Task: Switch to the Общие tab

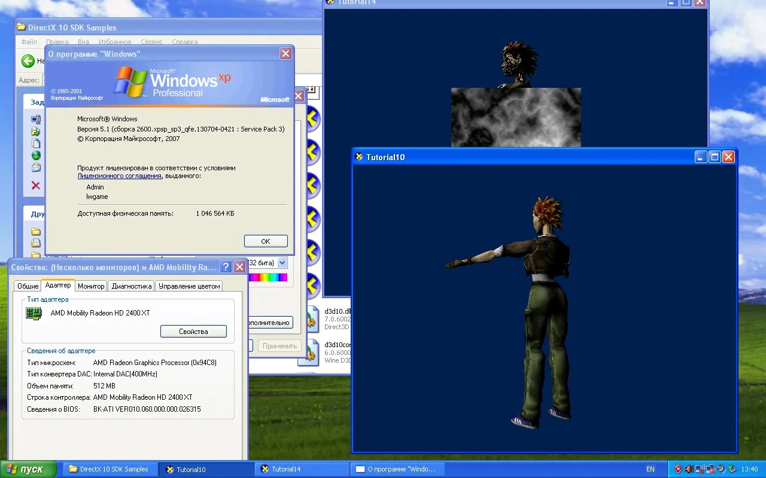Action: [x=28, y=286]
